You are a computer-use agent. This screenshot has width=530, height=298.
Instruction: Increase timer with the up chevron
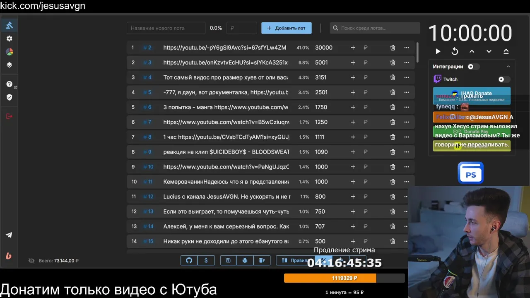pyautogui.click(x=472, y=51)
